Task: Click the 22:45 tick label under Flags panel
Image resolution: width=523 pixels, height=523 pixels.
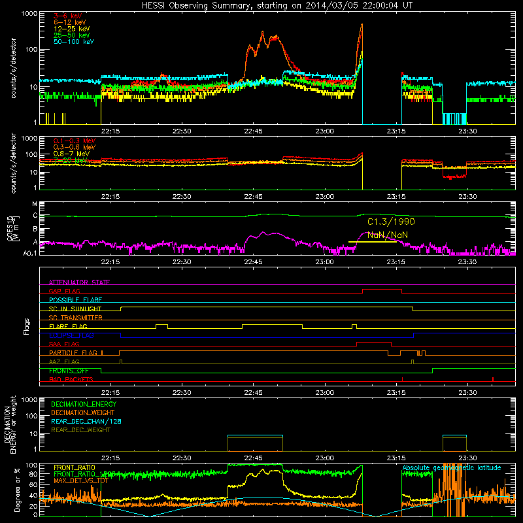Action: click(253, 393)
